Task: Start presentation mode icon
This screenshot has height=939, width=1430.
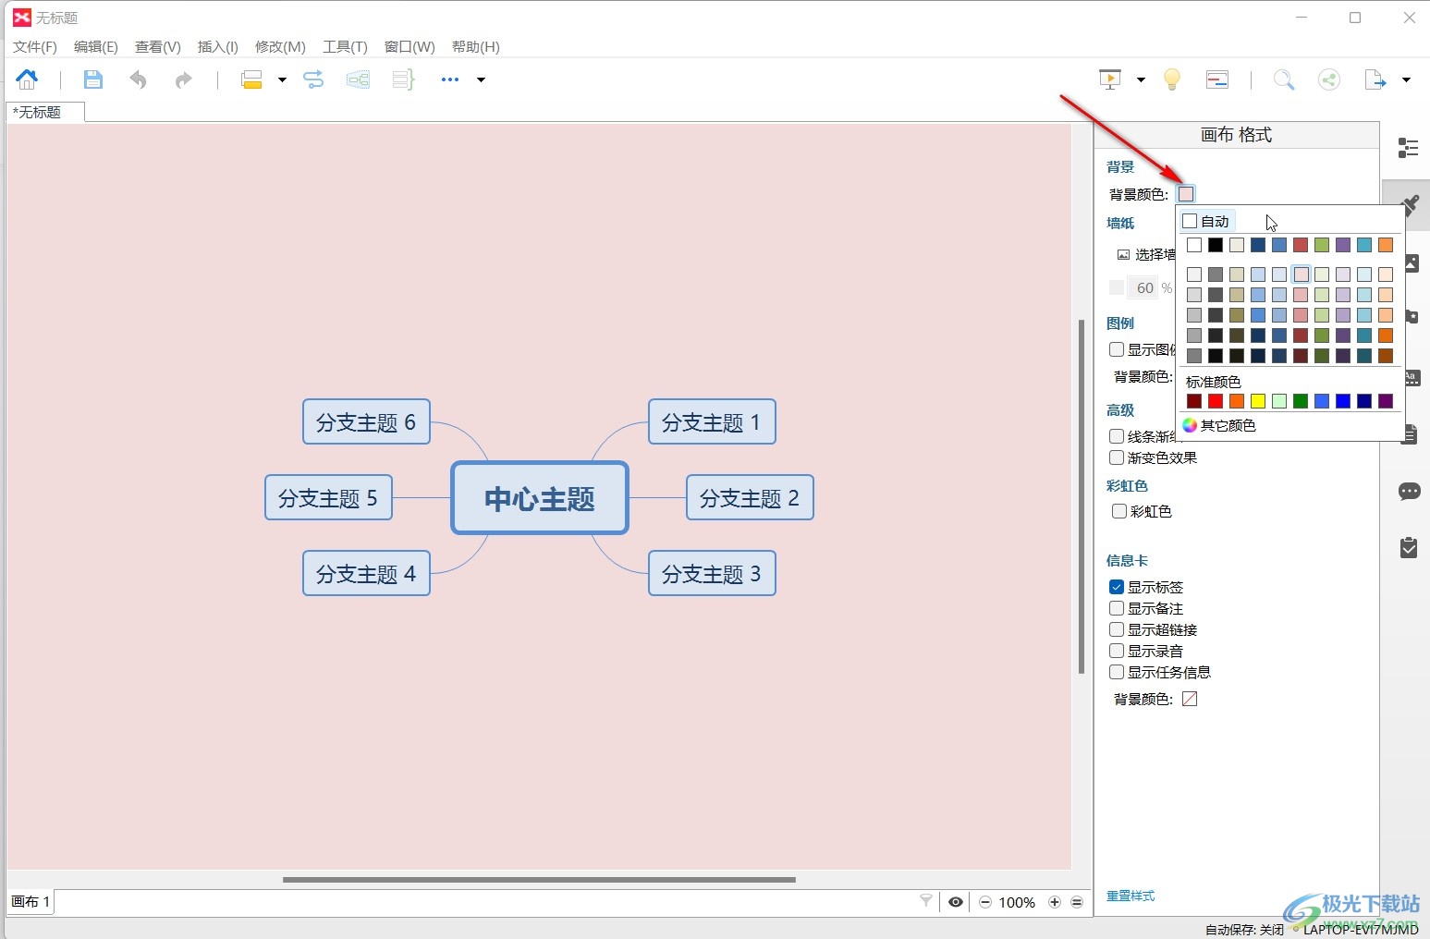Action: coord(1110,79)
